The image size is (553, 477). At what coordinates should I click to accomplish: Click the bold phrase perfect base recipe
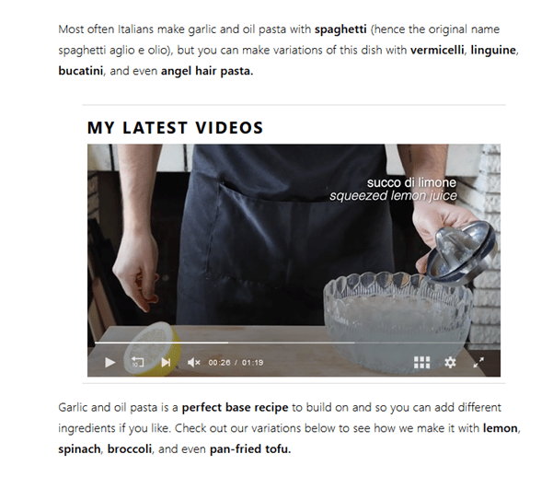coord(235,407)
